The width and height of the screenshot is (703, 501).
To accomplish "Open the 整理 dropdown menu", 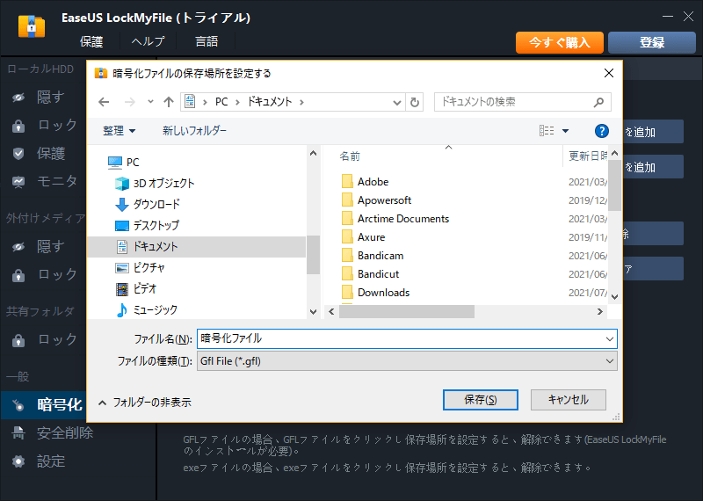I will (x=119, y=131).
